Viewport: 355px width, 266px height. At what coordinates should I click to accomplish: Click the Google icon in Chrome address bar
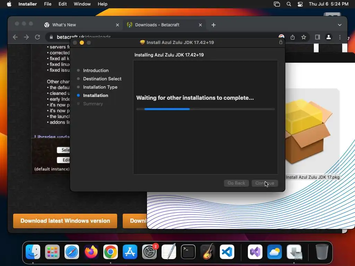(282, 37)
